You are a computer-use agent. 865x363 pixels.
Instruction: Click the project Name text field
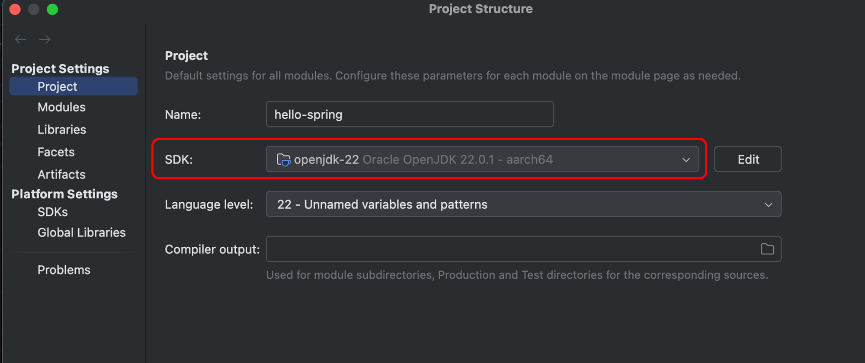point(410,115)
